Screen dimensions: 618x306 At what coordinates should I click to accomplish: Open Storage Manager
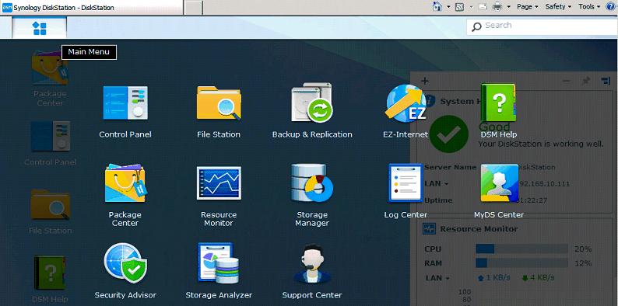312,196
